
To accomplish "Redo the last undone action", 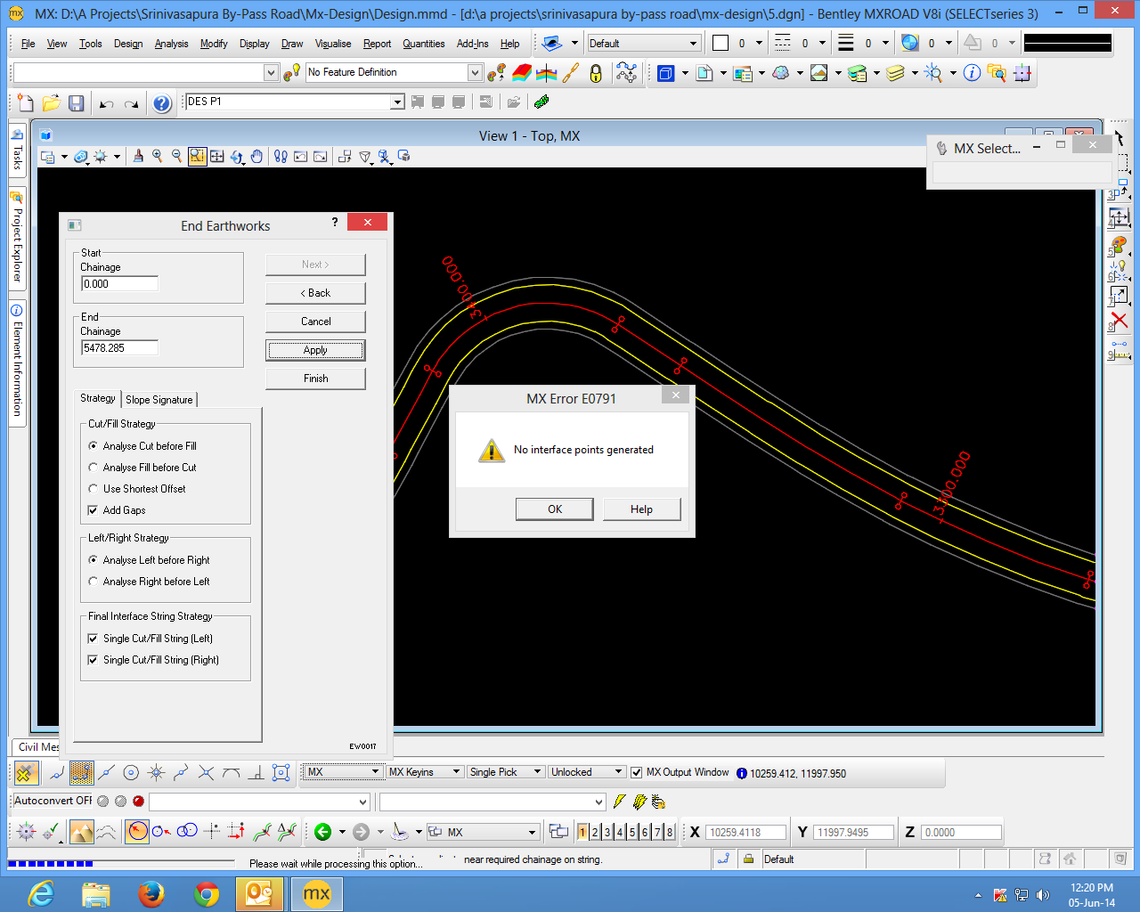I will 132,104.
